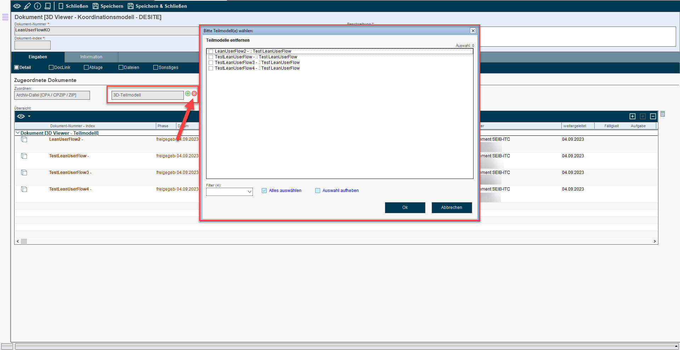This screenshot has width=680, height=350.
Task: Open the eye view dropdown arrow in overview
Action: 29,116
